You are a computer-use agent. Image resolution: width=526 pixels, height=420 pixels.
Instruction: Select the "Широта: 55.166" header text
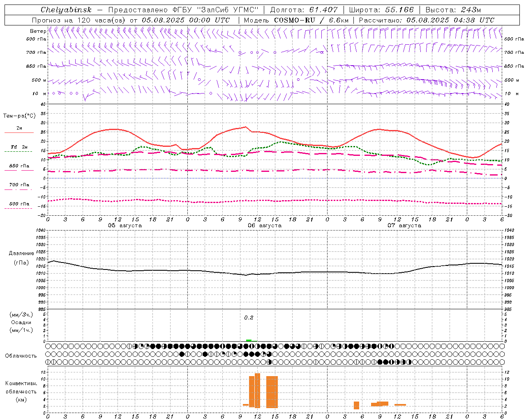pos(381,10)
